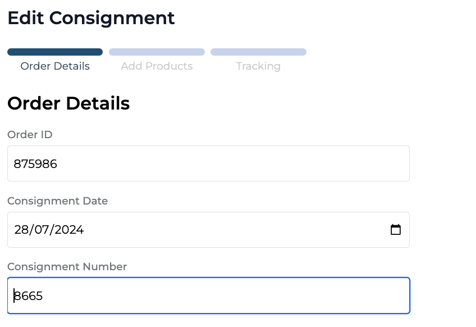476x327 pixels.
Task: Open the calendar picker icon
Action: pyautogui.click(x=396, y=229)
